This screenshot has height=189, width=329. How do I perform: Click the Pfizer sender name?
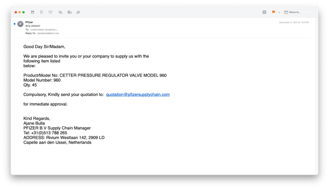pos(29,22)
